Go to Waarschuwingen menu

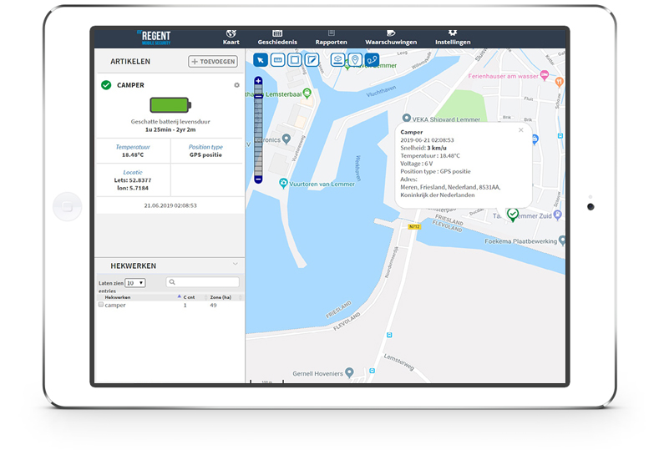point(391,38)
